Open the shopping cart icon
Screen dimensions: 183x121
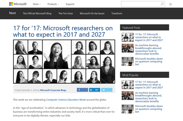[x=170, y=4]
